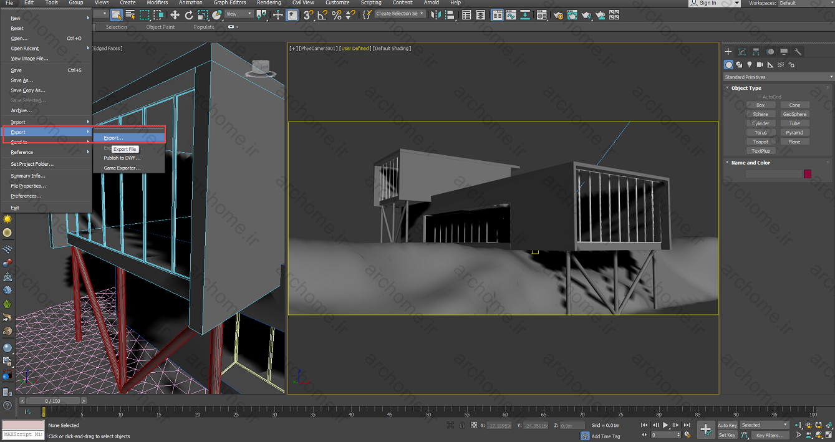Open the Utilities wrench tab
The image size is (835, 442).
click(798, 52)
